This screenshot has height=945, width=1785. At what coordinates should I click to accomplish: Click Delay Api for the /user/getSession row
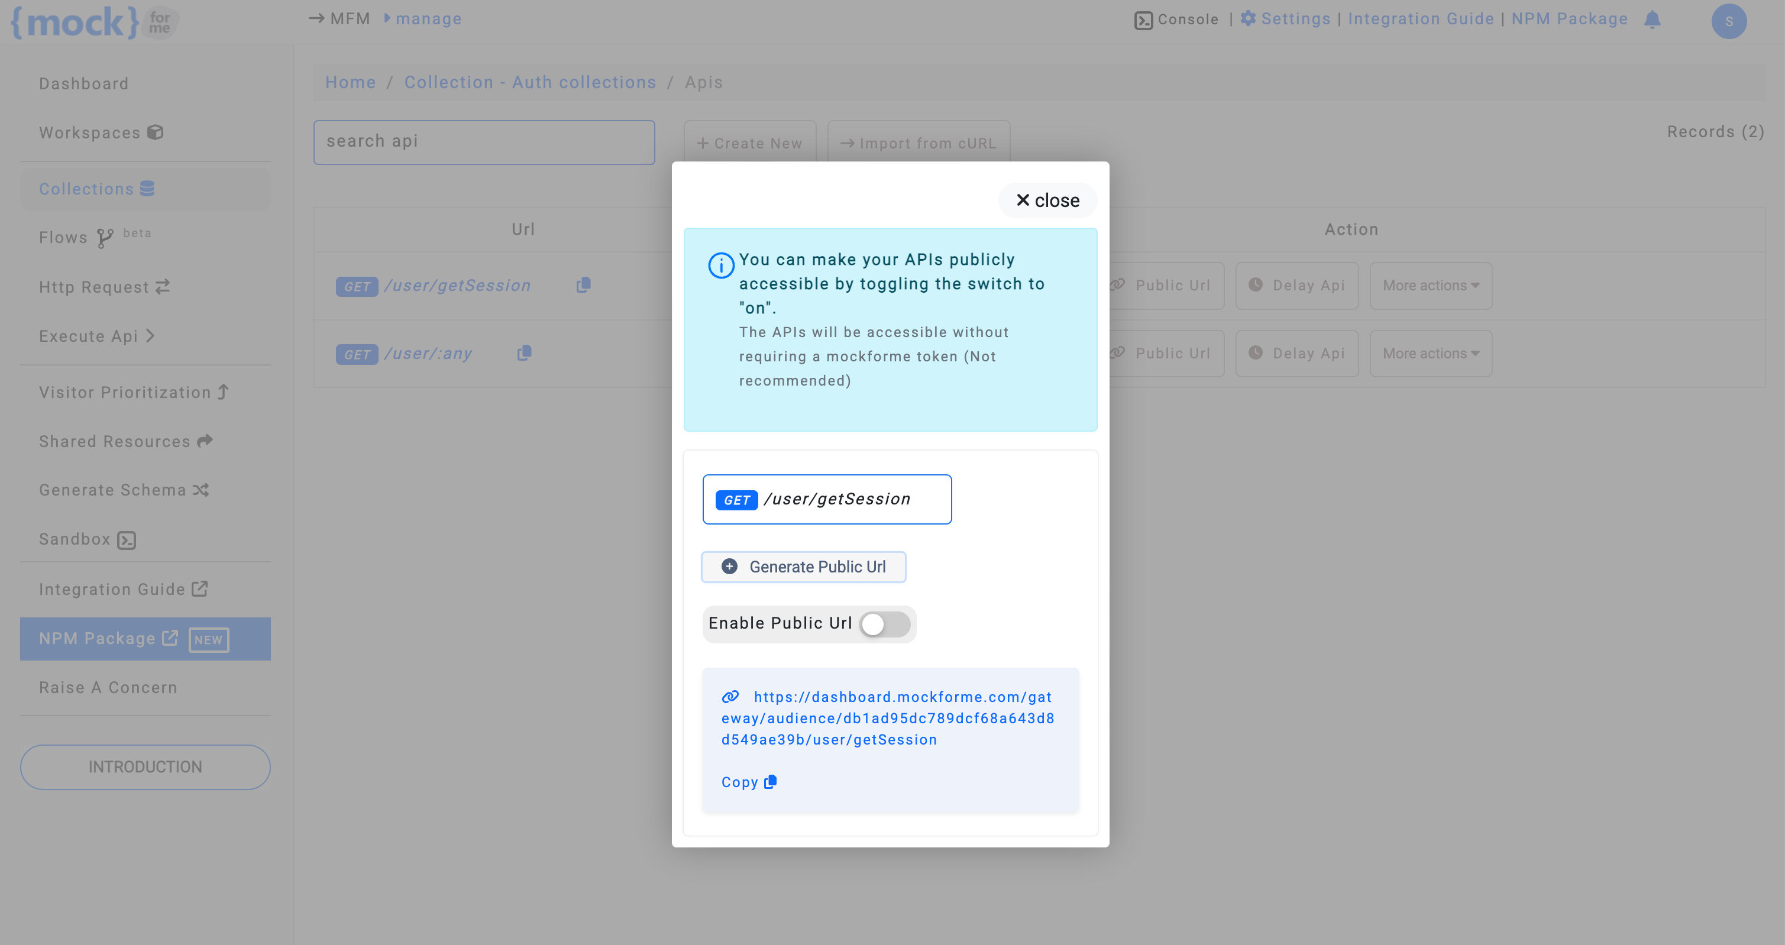pyautogui.click(x=1296, y=286)
